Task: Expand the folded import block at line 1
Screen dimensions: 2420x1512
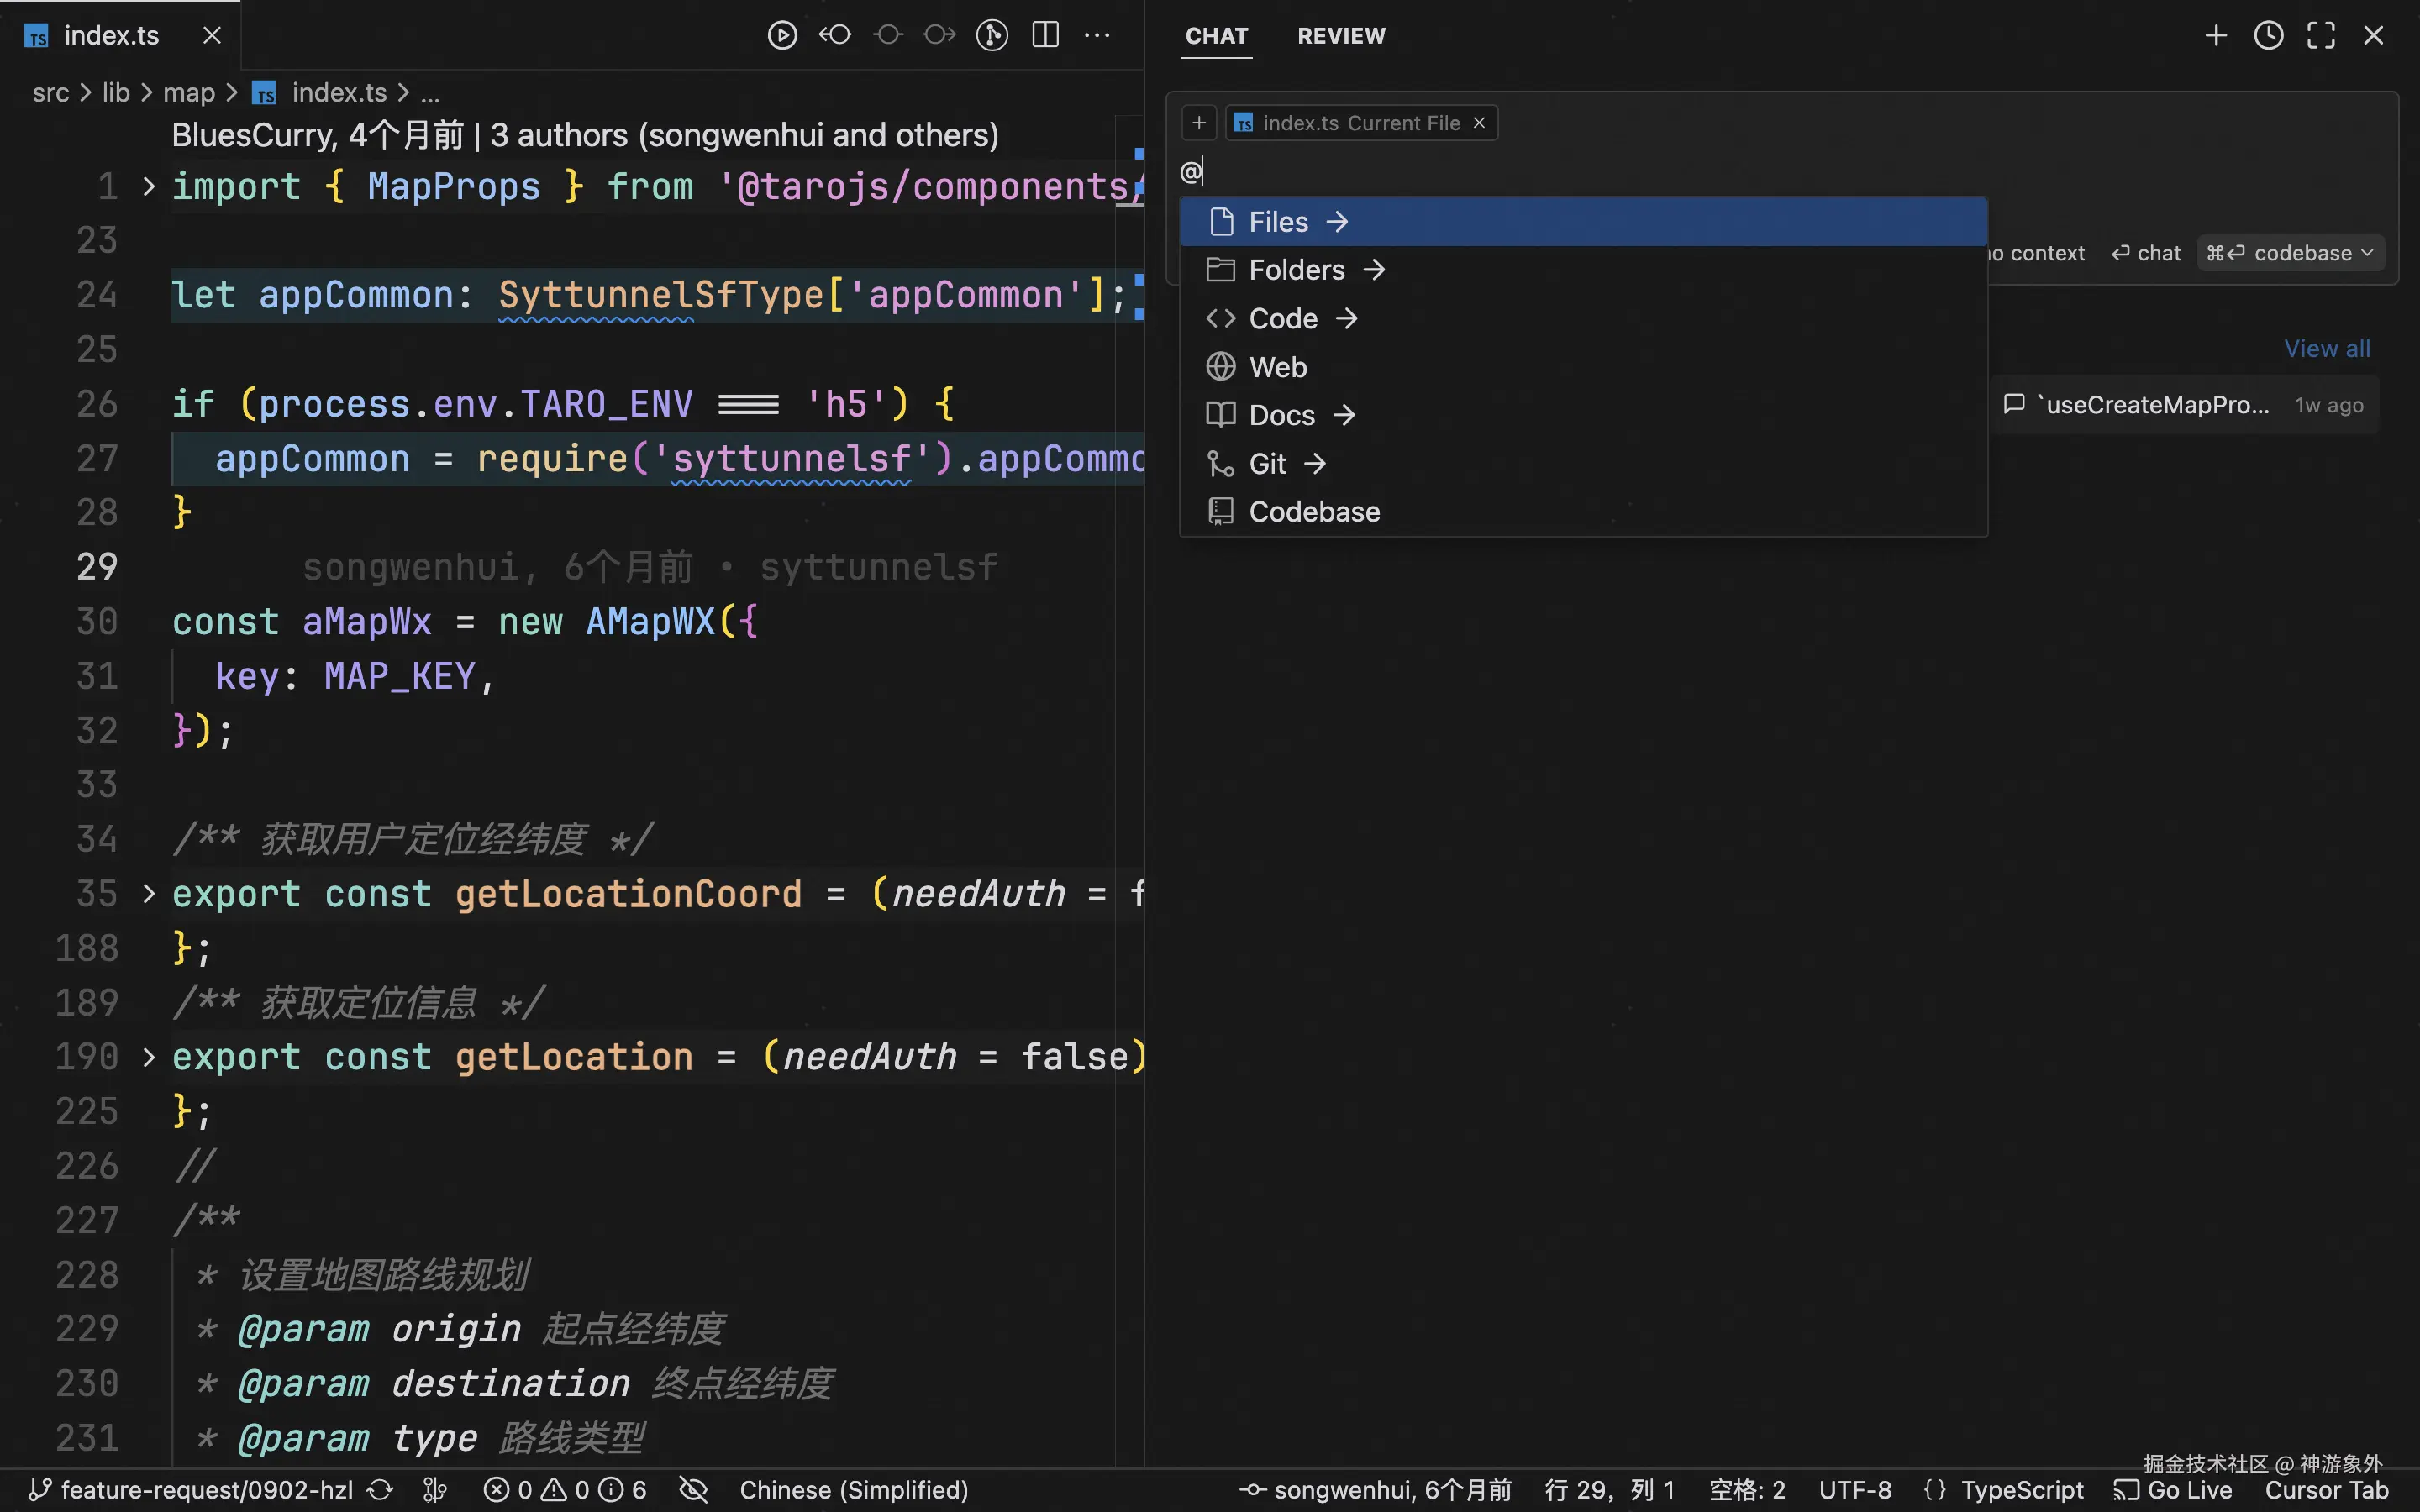Action: (148, 186)
